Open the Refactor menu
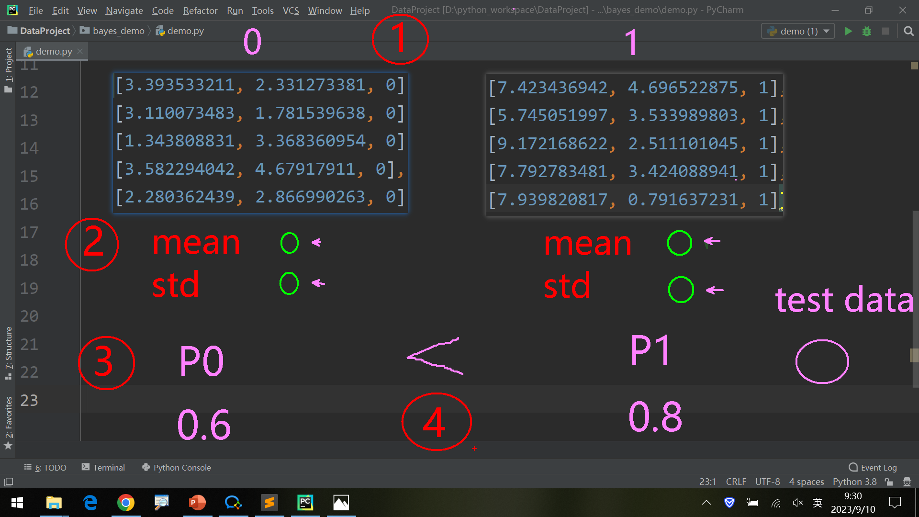This screenshot has height=517, width=919. [200, 10]
